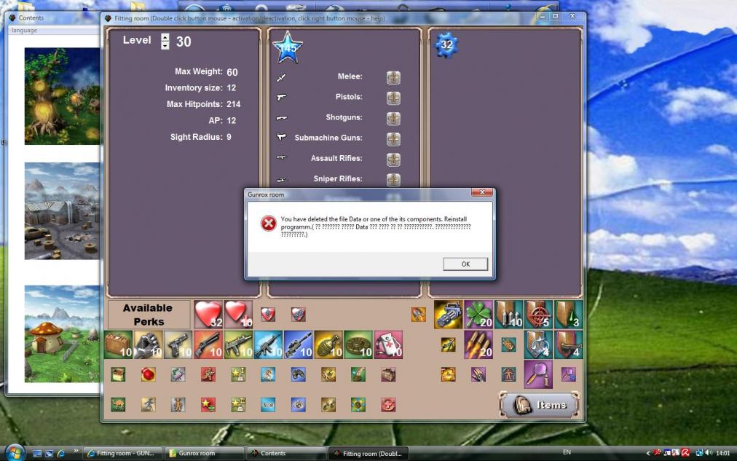Choose the red crosshair target perk

539,315
